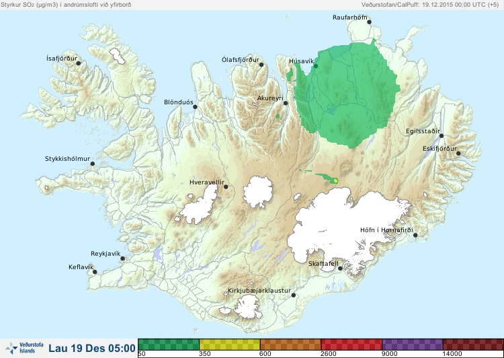Click the legend value 9000 label

pos(389,354)
